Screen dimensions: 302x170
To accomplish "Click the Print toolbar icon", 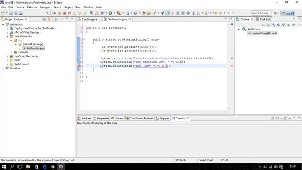I will (21, 13).
